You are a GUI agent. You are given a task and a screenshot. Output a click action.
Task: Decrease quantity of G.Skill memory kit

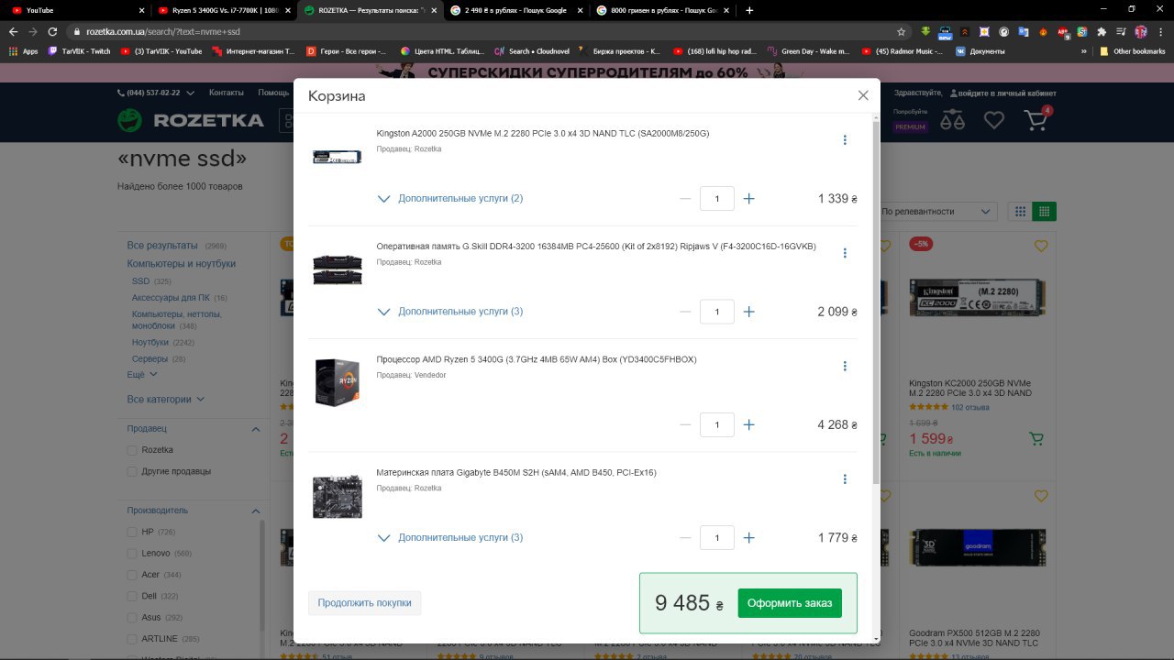685,312
